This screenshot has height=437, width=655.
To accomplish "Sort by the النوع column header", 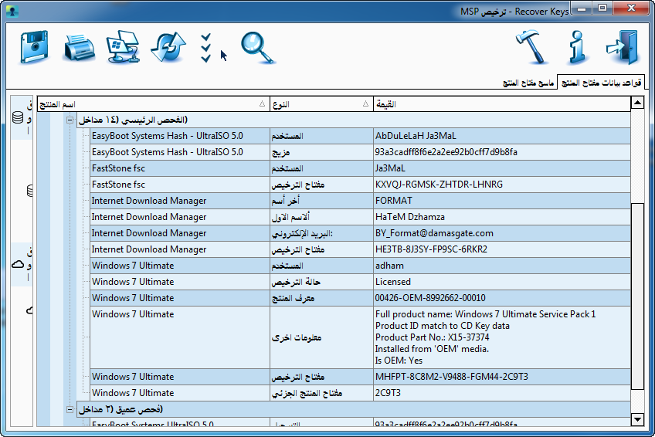I will point(321,104).
